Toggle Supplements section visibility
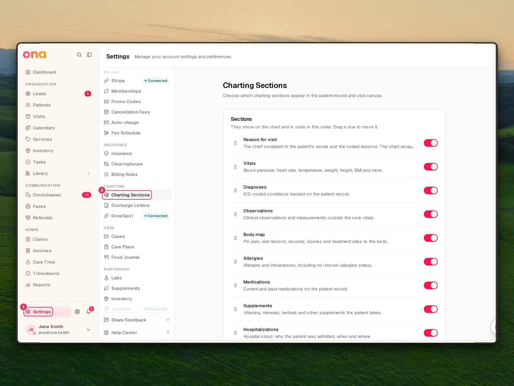Image resolution: width=514 pixels, height=386 pixels. pyautogui.click(x=431, y=309)
